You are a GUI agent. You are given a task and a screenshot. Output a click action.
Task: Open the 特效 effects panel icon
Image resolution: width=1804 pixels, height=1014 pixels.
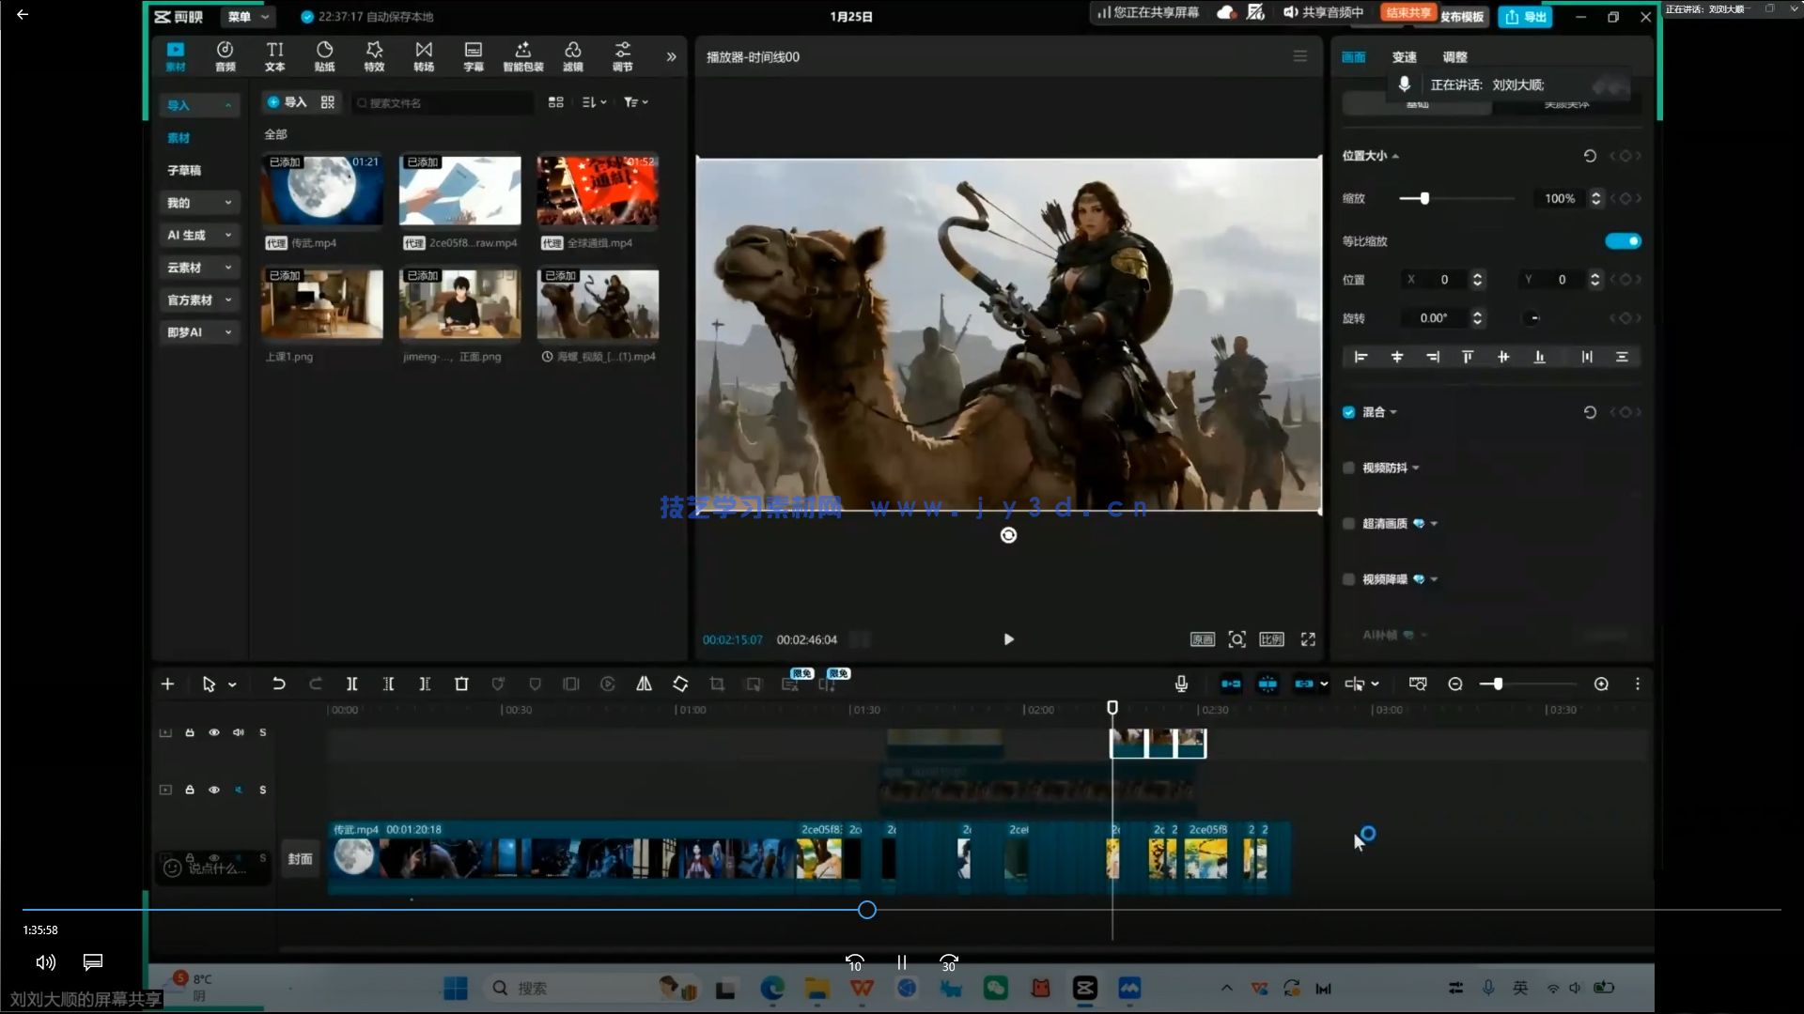click(374, 55)
